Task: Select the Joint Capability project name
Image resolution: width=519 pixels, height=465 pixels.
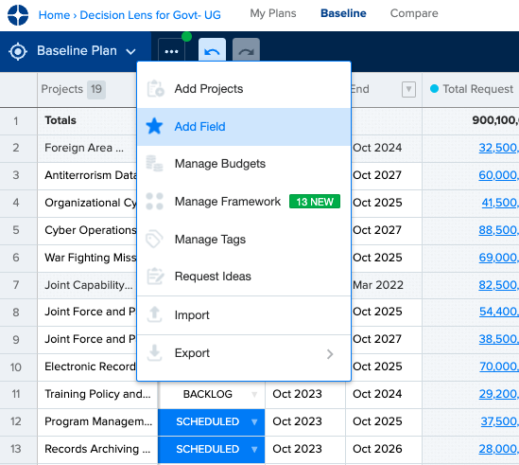Action: pyautogui.click(x=88, y=285)
